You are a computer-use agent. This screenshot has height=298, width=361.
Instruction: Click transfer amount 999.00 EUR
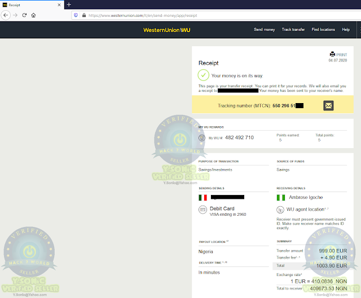pos(333,251)
